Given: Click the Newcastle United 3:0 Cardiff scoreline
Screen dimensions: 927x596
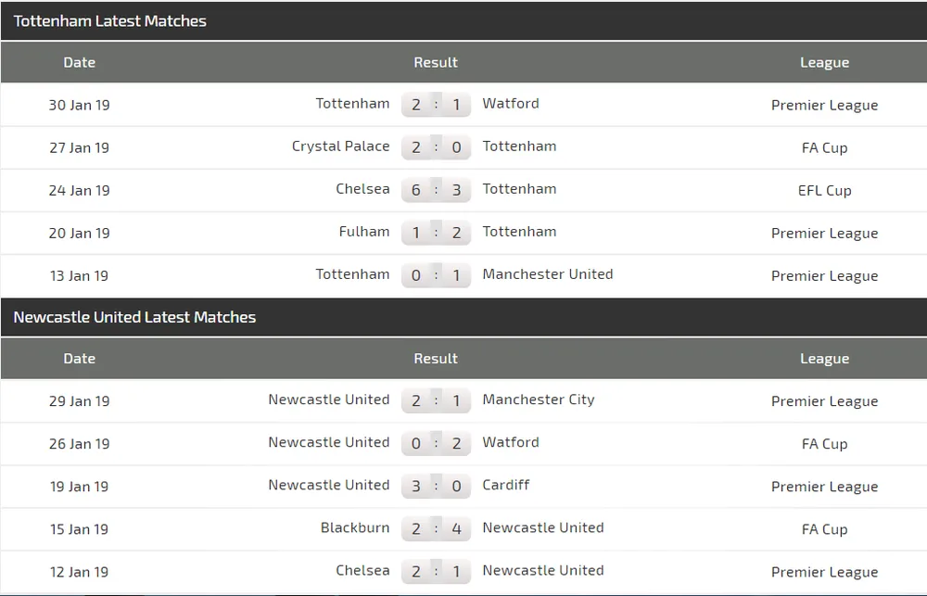Looking at the screenshot, I should coord(436,486).
